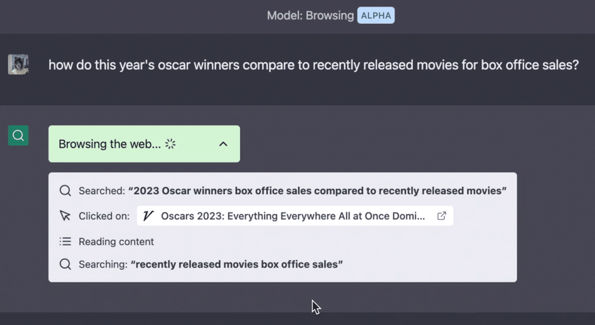Click the magnifier icon beside Searched
This screenshot has width=595, height=325.
click(65, 191)
